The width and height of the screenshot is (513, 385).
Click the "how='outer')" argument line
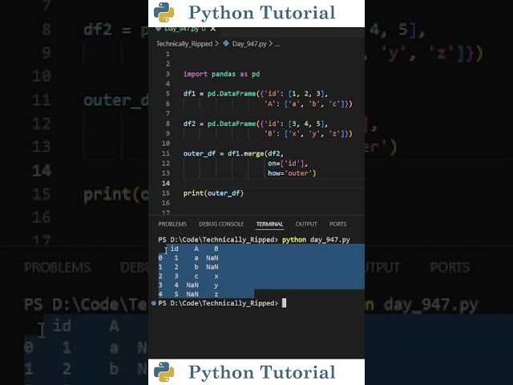click(292, 173)
